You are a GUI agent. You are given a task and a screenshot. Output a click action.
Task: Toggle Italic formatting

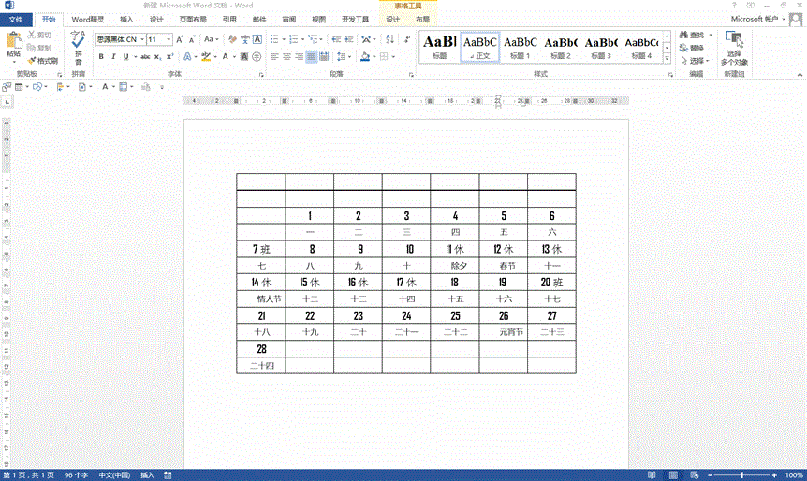(x=113, y=57)
